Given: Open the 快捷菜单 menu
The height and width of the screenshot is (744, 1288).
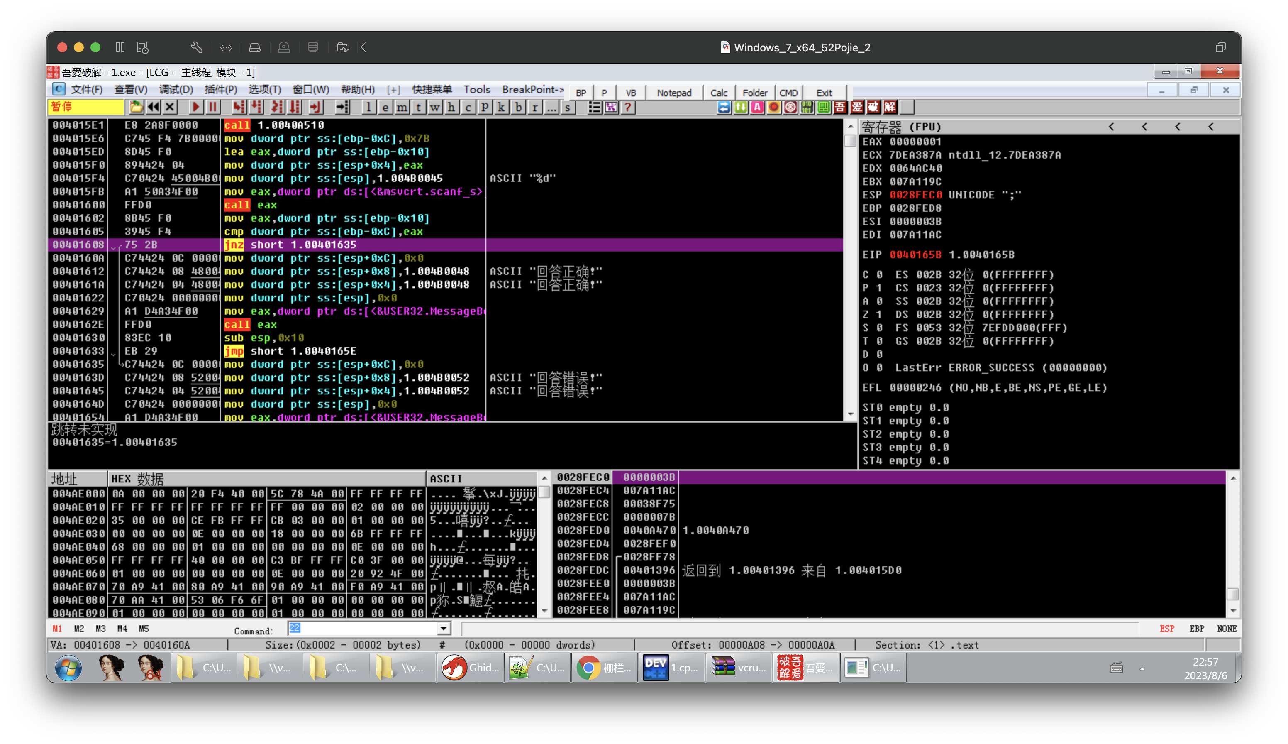Looking at the screenshot, I should (432, 89).
